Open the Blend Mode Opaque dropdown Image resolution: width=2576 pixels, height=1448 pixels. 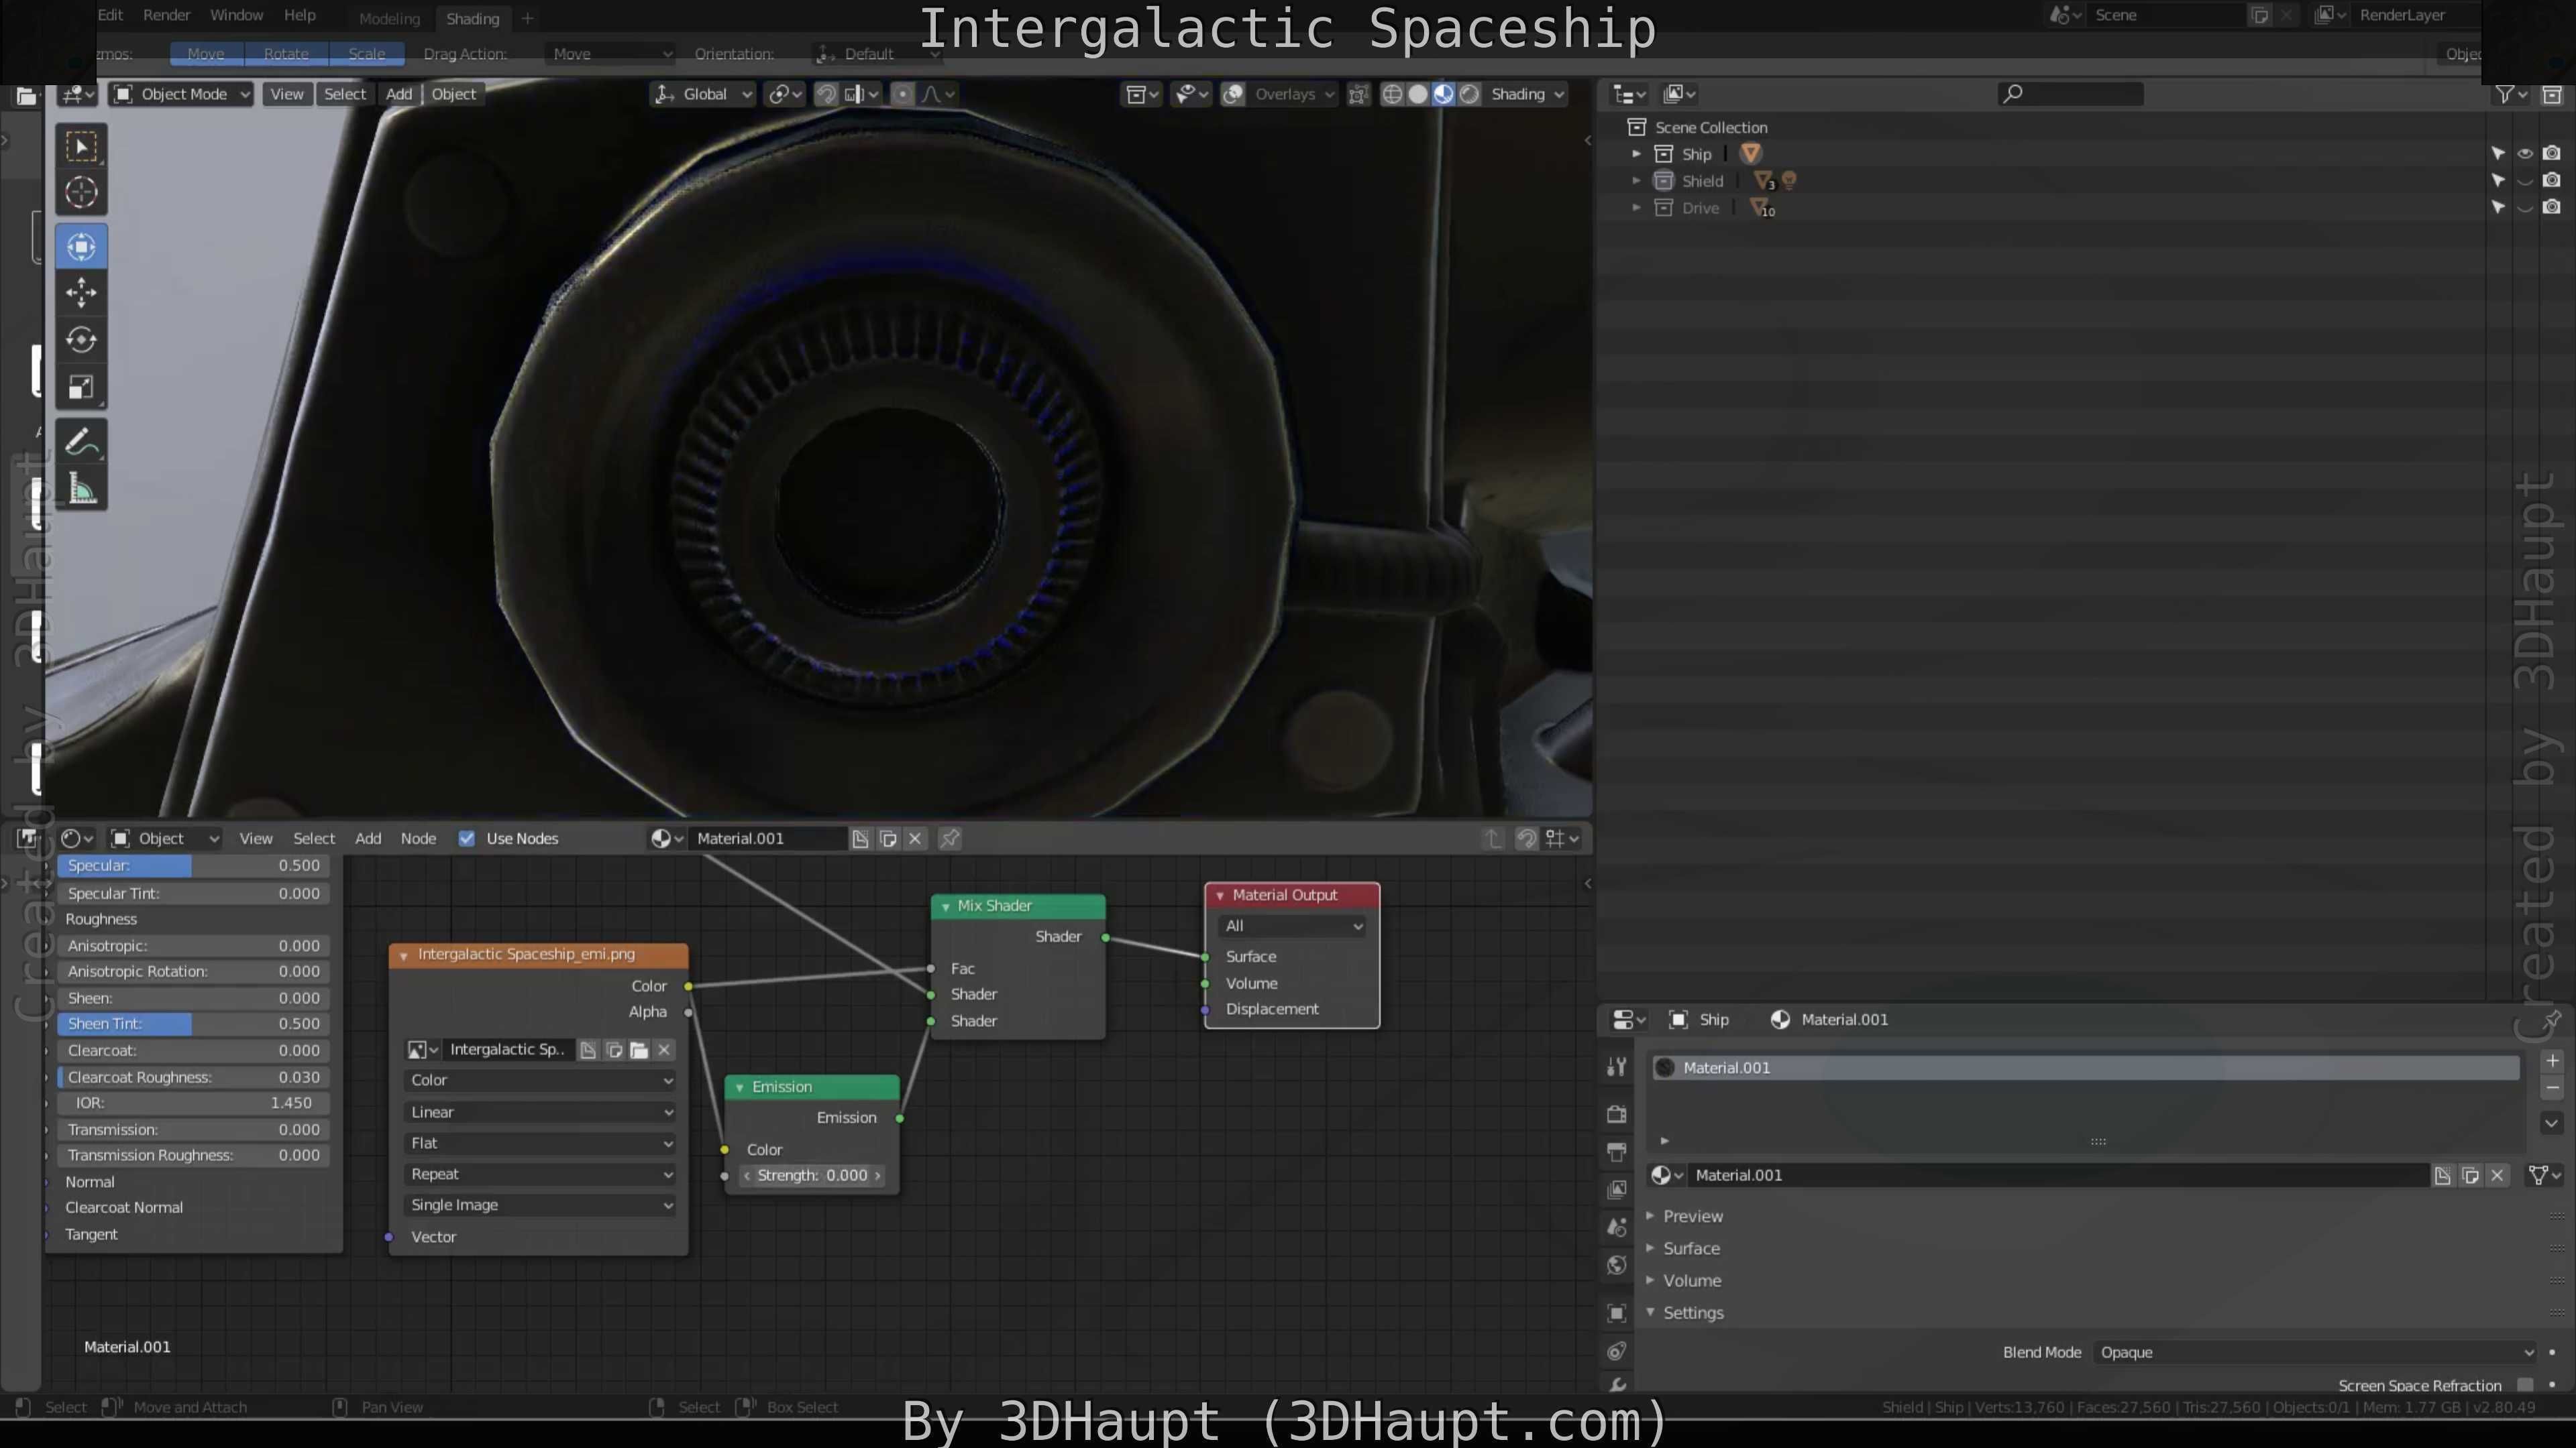[2316, 1352]
